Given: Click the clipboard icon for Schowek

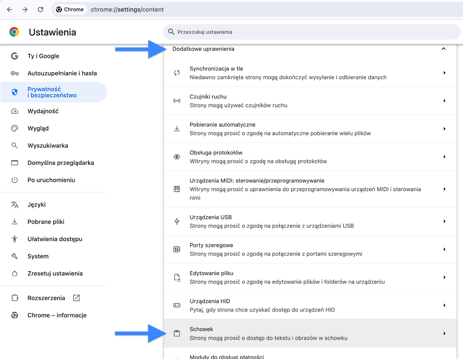Looking at the screenshot, I should coord(177,333).
